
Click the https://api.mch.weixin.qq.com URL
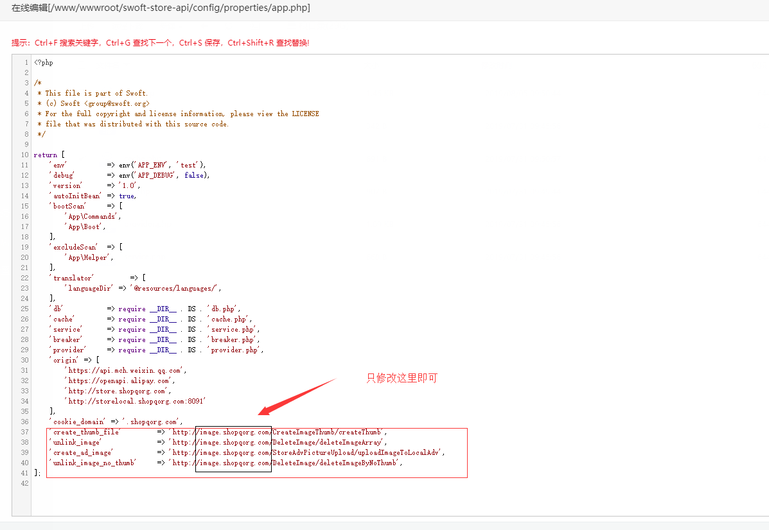123,370
